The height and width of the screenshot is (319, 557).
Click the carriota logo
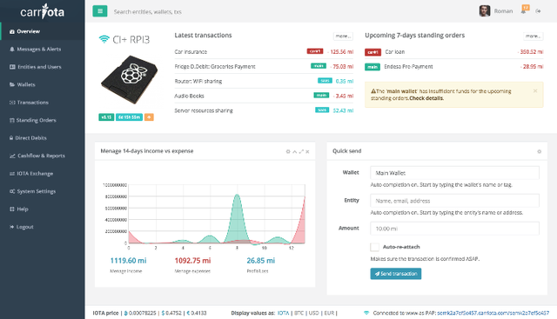click(x=43, y=11)
